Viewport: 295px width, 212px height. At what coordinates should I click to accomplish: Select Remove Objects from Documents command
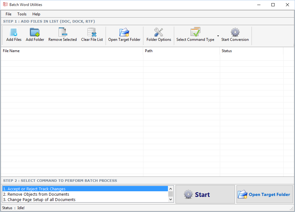pos(85,194)
